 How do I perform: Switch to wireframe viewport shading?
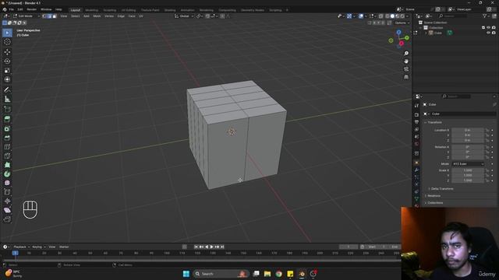388,16
